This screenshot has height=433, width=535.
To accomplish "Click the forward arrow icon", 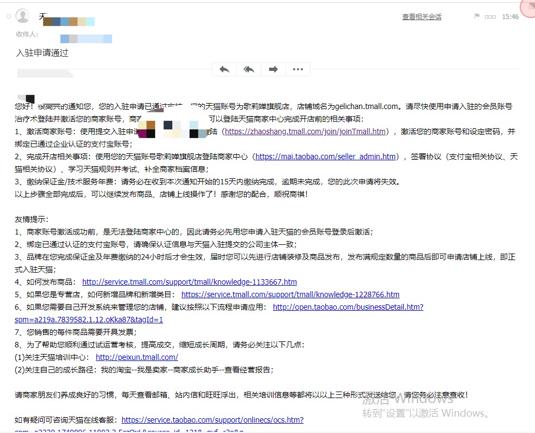I will coord(273,69).
